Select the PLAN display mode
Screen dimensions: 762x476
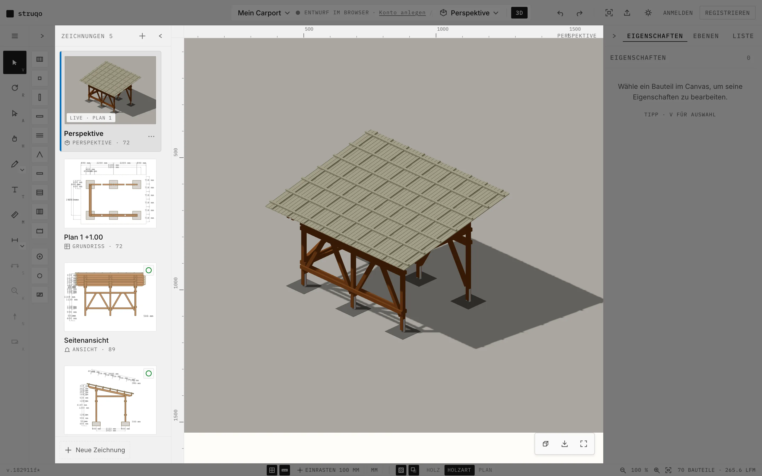coord(485,470)
